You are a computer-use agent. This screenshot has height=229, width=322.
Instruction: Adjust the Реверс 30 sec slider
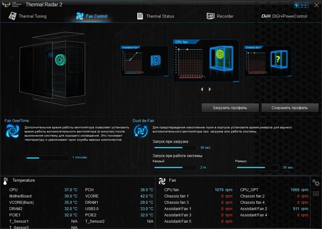257,167
